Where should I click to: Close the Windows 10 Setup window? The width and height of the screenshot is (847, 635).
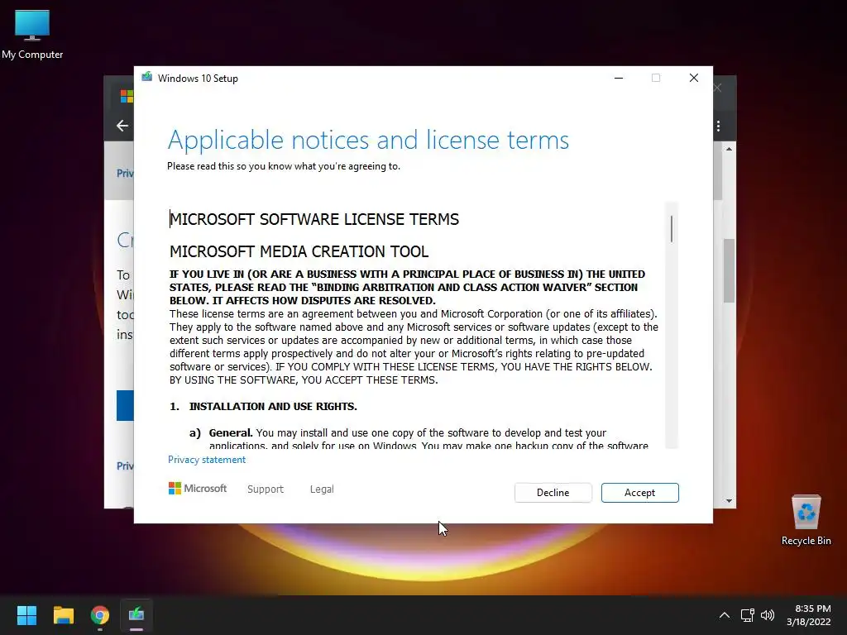[x=694, y=78]
